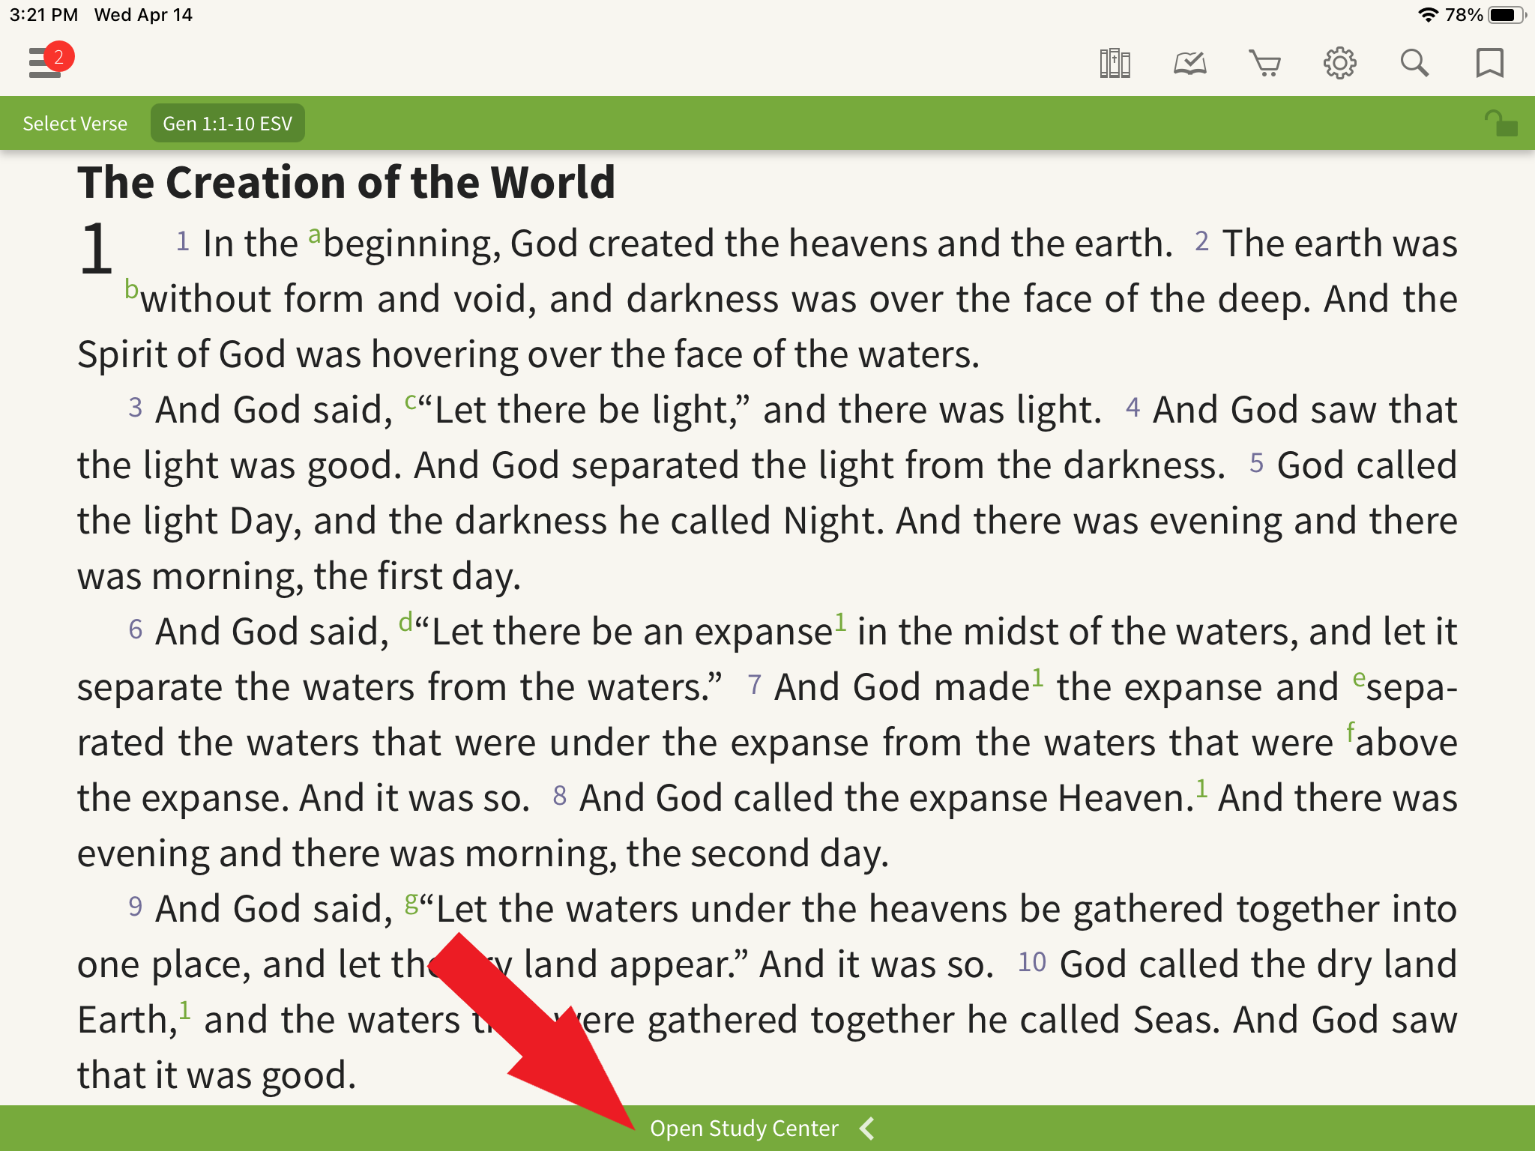This screenshot has width=1535, height=1151.
Task: Tap cross-reference g in verse 9
Action: pos(411,901)
